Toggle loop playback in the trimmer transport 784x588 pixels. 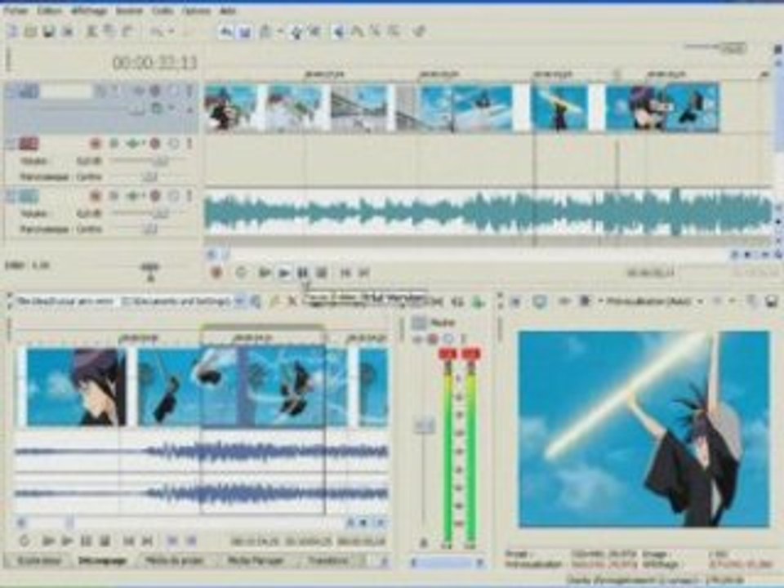[x=24, y=541]
